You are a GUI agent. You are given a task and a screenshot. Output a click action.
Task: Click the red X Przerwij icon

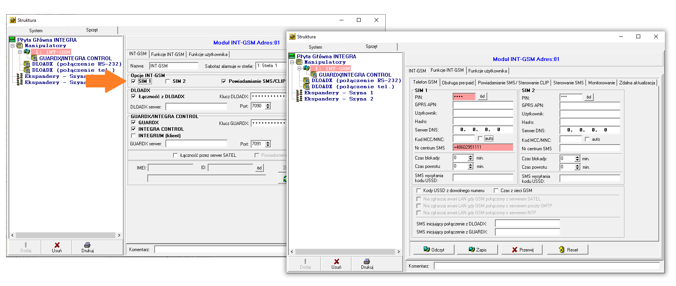click(514, 250)
